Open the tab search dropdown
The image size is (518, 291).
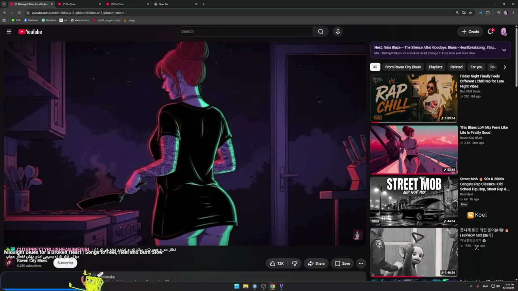click(4, 4)
